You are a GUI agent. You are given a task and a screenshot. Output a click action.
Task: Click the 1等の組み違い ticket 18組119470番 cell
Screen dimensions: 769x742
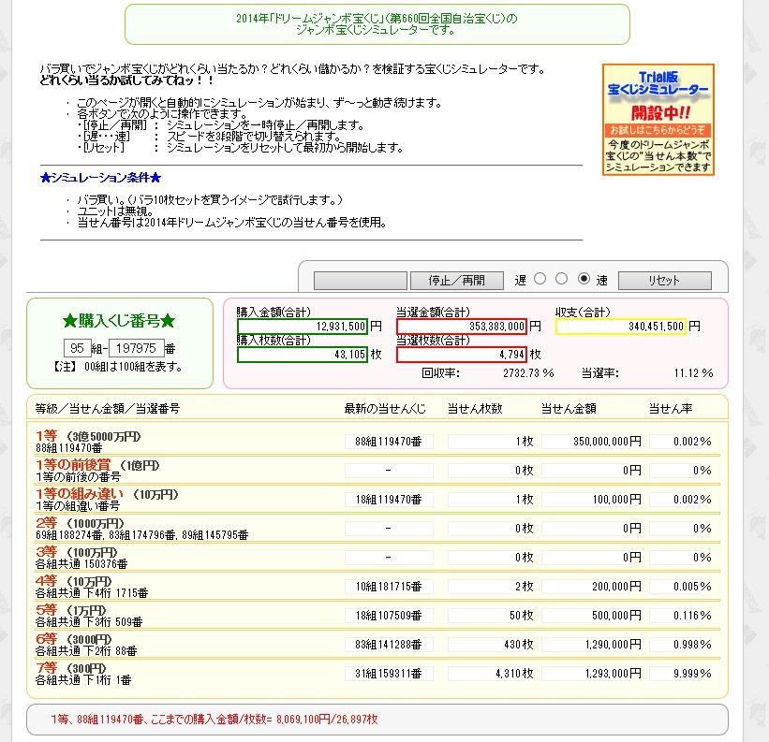(x=389, y=499)
